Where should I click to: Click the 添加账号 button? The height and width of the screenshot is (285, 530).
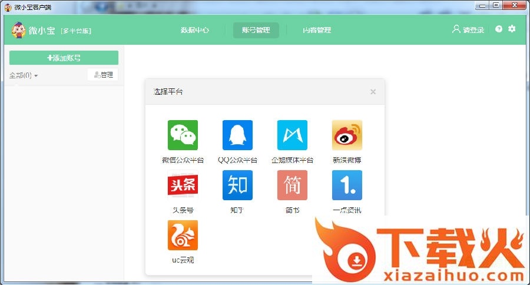point(64,58)
